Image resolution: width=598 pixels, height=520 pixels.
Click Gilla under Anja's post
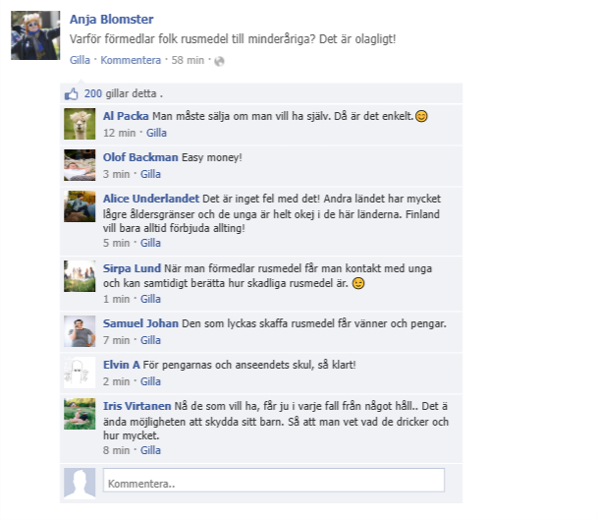pyautogui.click(x=80, y=60)
